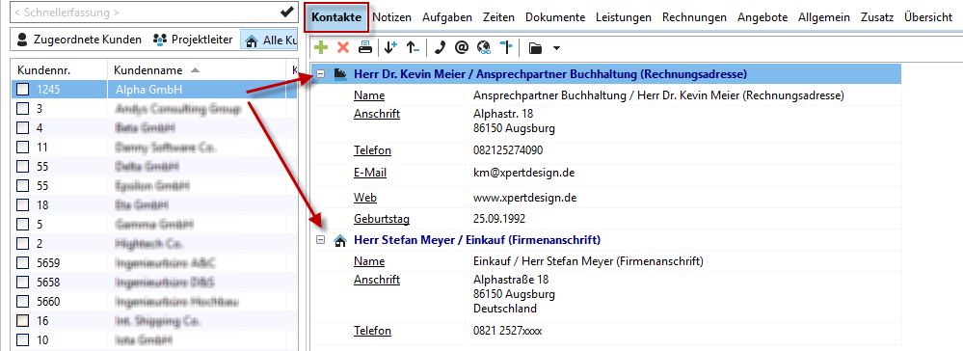Click the @ email icon in toolbar
The height and width of the screenshot is (351, 963).
point(462,46)
